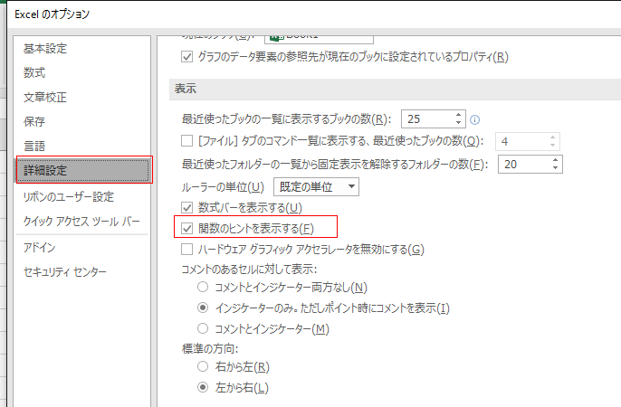
Task: Open the 基本設定 category
Action: pos(44,49)
